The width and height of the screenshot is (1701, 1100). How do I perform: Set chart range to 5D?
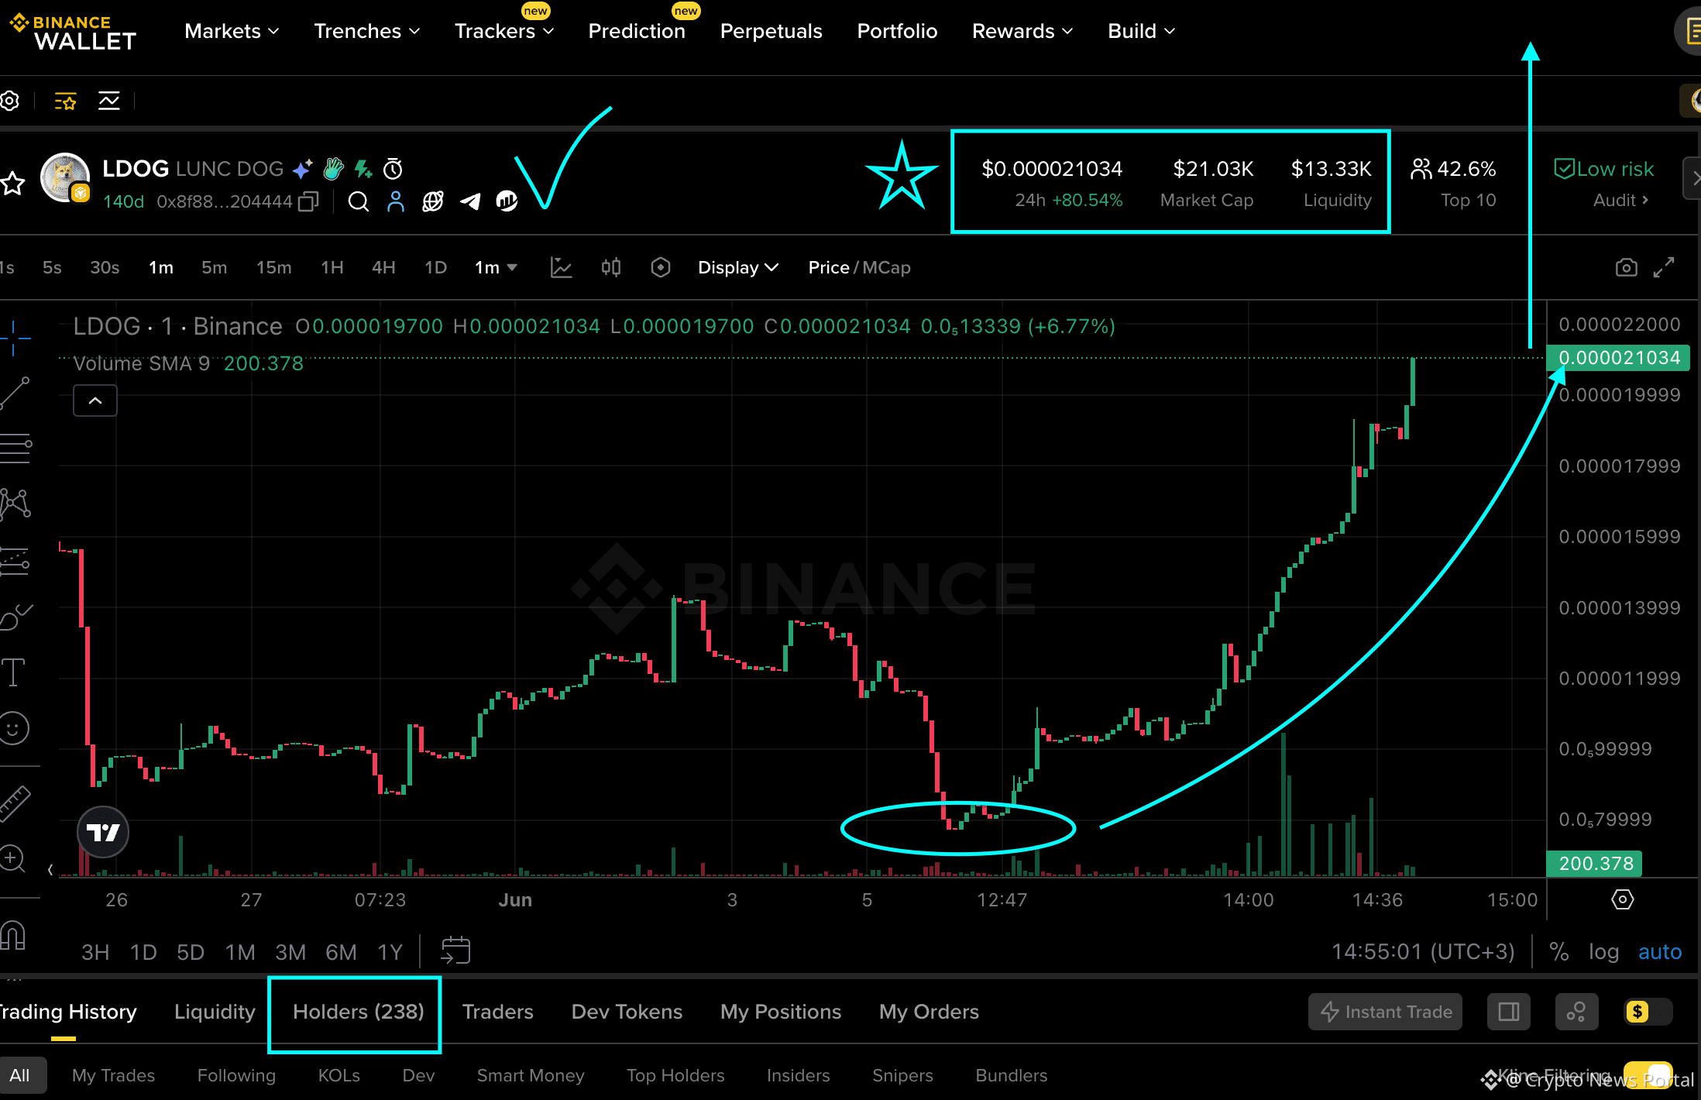click(191, 951)
